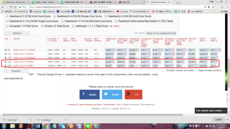Screen dimensions: 230x129
Task: Expand options for S510灰.gif download
Action: click(x=31, y=120)
